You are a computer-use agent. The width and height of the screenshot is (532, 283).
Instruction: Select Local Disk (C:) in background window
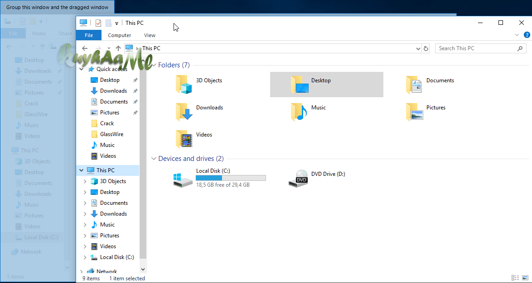tap(41, 237)
